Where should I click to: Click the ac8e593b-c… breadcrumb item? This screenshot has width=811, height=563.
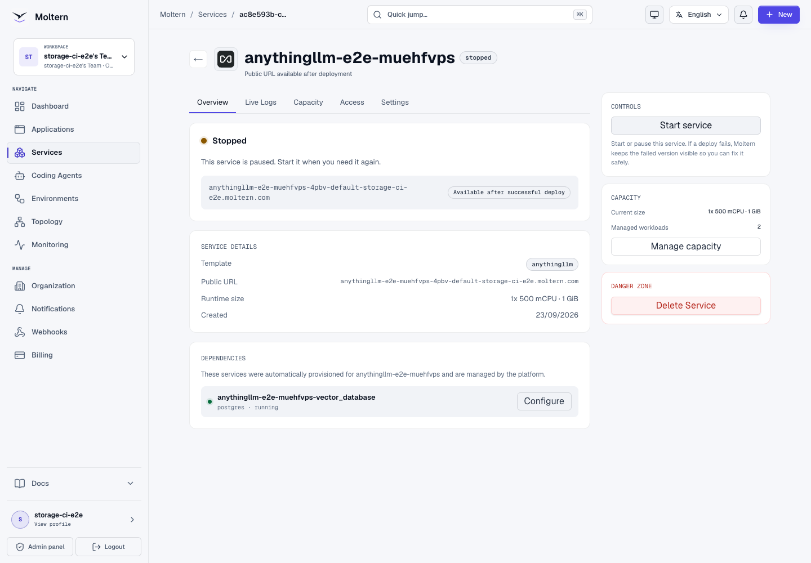point(263,15)
